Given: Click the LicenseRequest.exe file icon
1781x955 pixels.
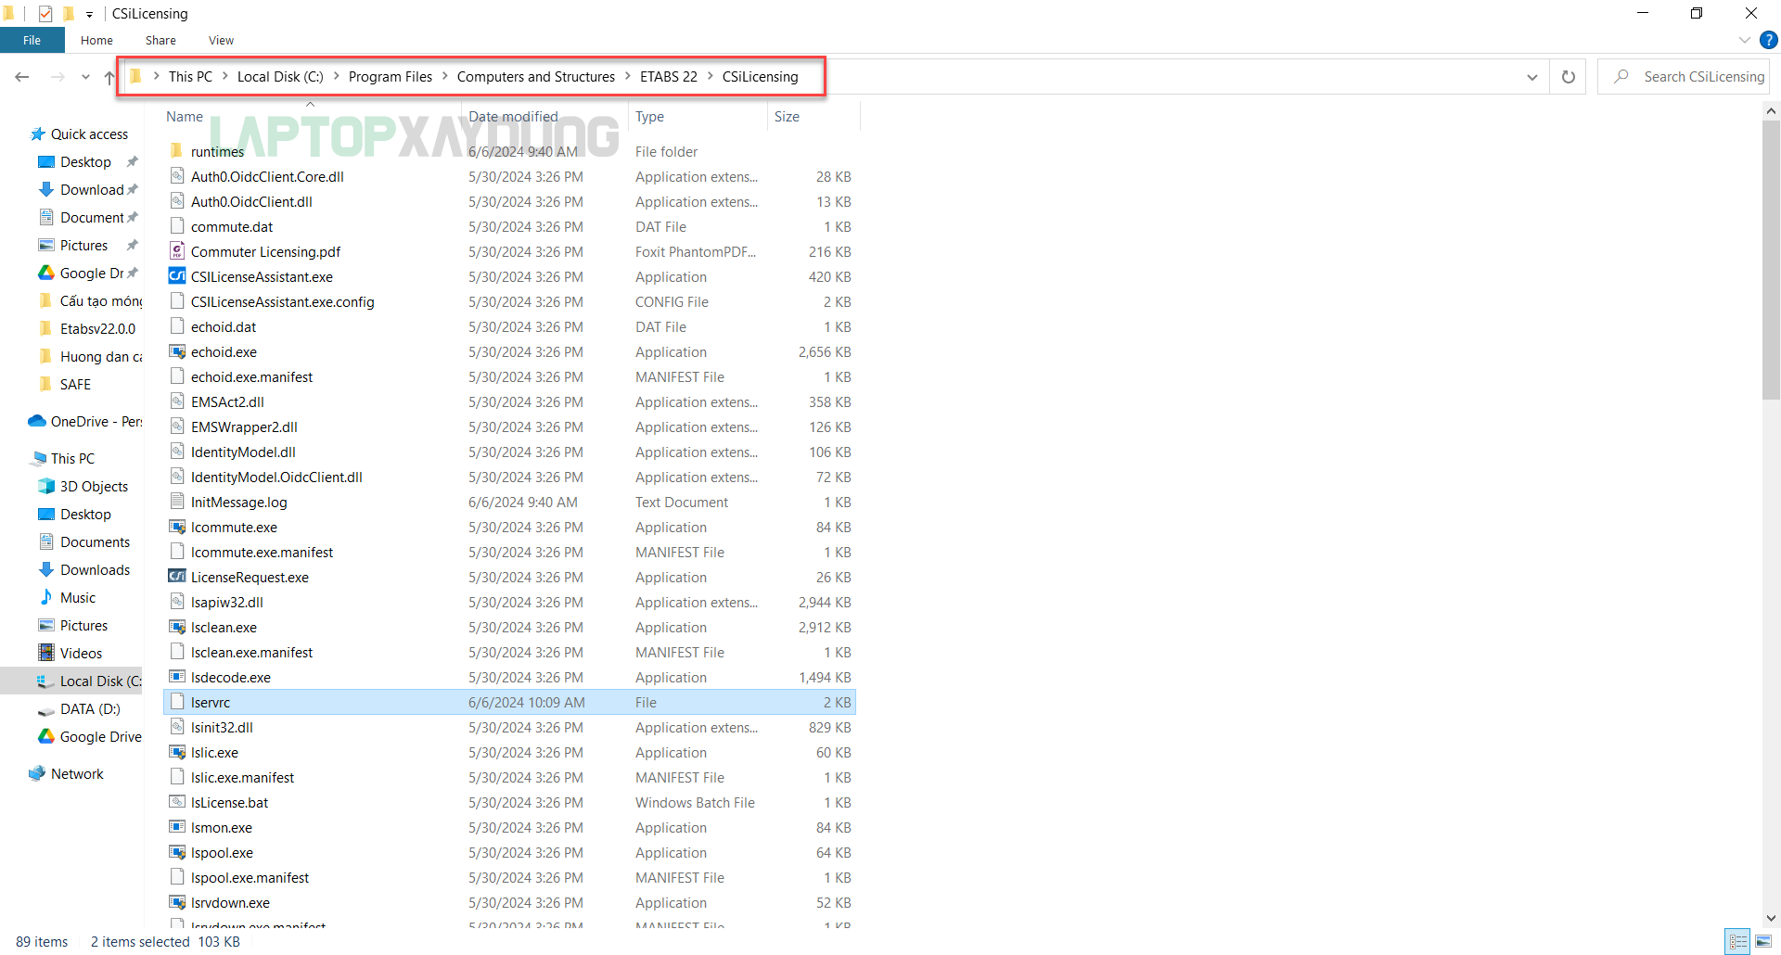Looking at the screenshot, I should tap(177, 577).
